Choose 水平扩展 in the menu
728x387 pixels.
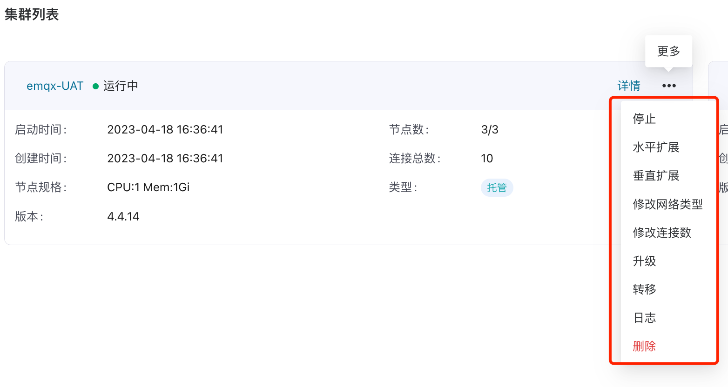[x=656, y=147]
